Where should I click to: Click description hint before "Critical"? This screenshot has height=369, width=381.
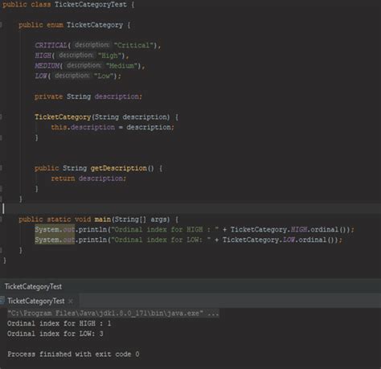pos(92,45)
